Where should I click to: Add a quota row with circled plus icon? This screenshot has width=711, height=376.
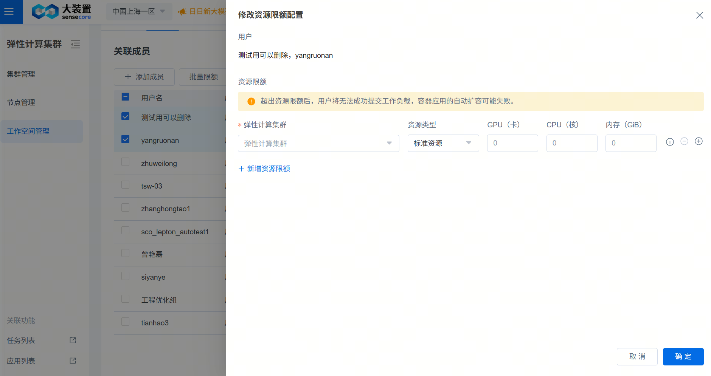699,141
